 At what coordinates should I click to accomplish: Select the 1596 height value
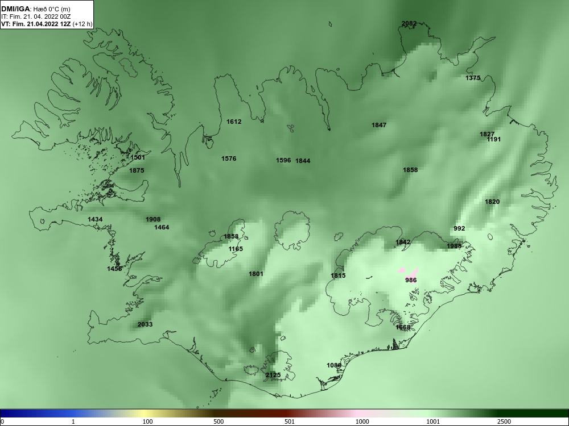(x=283, y=160)
